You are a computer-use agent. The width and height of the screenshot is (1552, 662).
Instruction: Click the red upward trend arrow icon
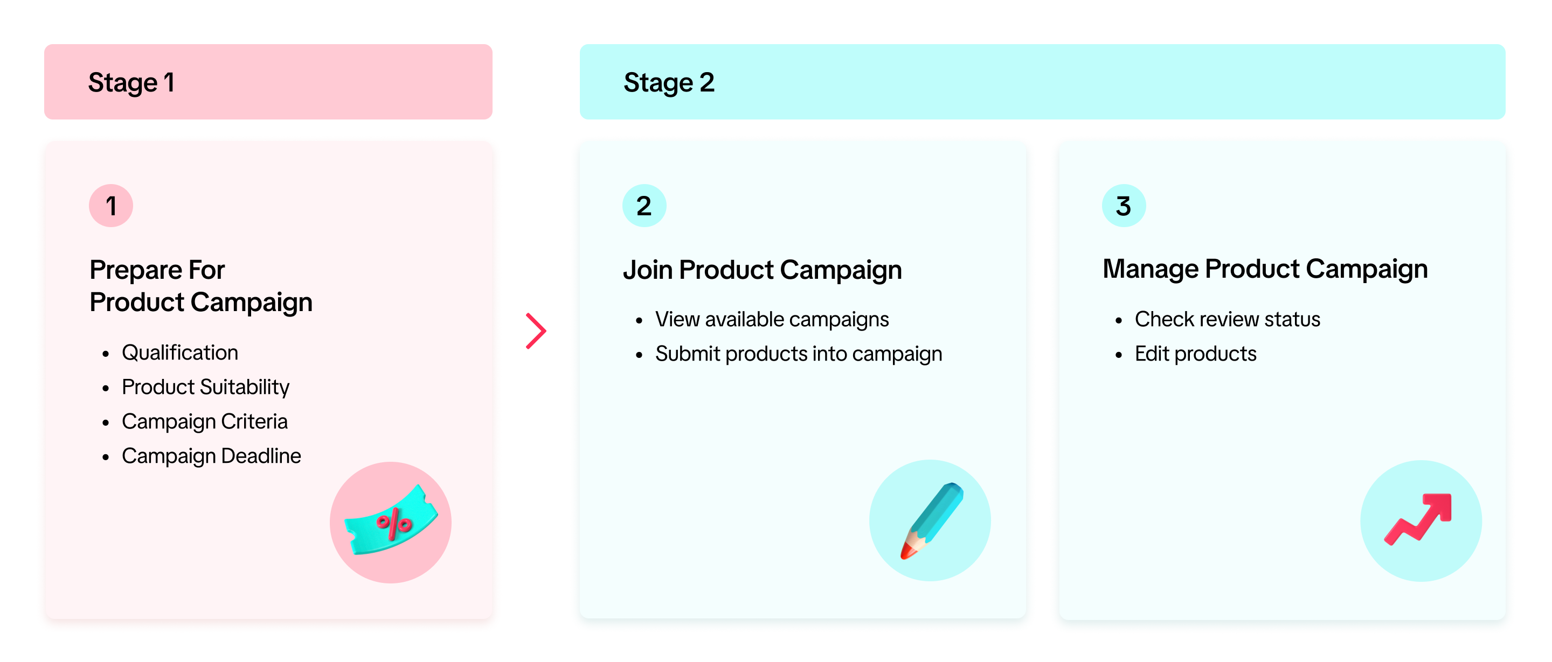click(x=1420, y=520)
